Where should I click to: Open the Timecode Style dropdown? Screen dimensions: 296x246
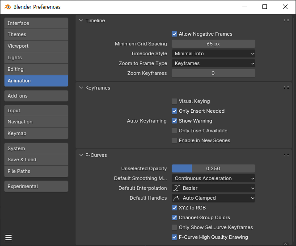(x=213, y=53)
